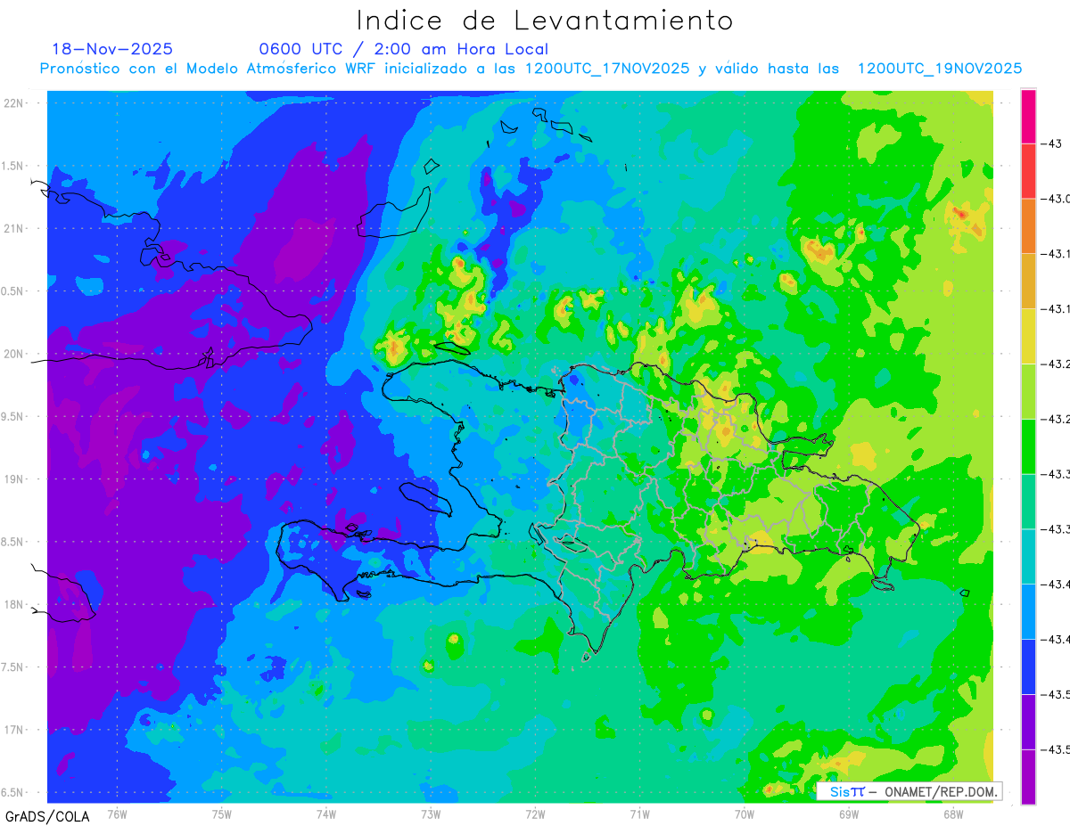
Task: Choose the yellow-green legend color band
Action: [1028, 391]
